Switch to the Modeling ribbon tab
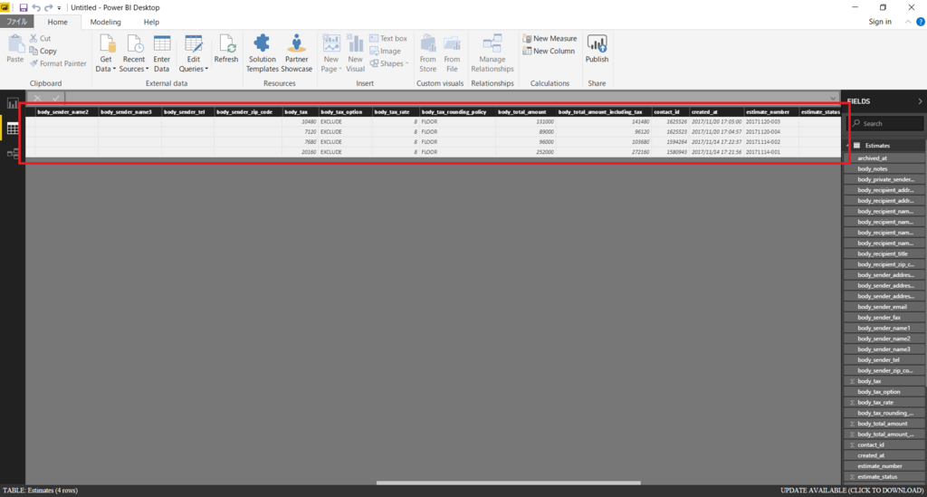 pos(105,22)
